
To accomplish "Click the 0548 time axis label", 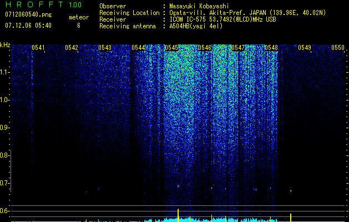I will [x=271, y=48].
